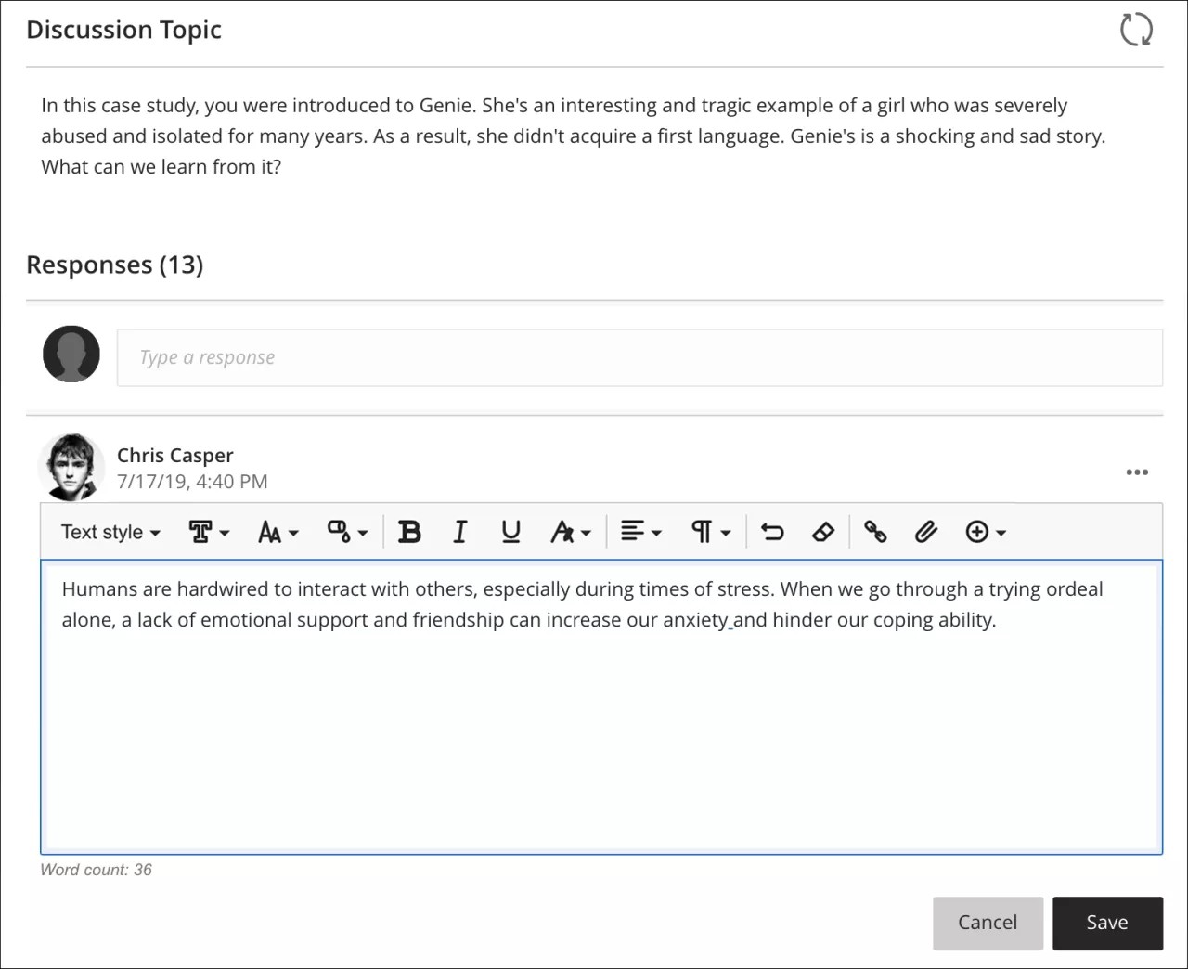Screen dimensions: 1188x969
Task: Apply bold formatting to the response text
Action: 409,531
